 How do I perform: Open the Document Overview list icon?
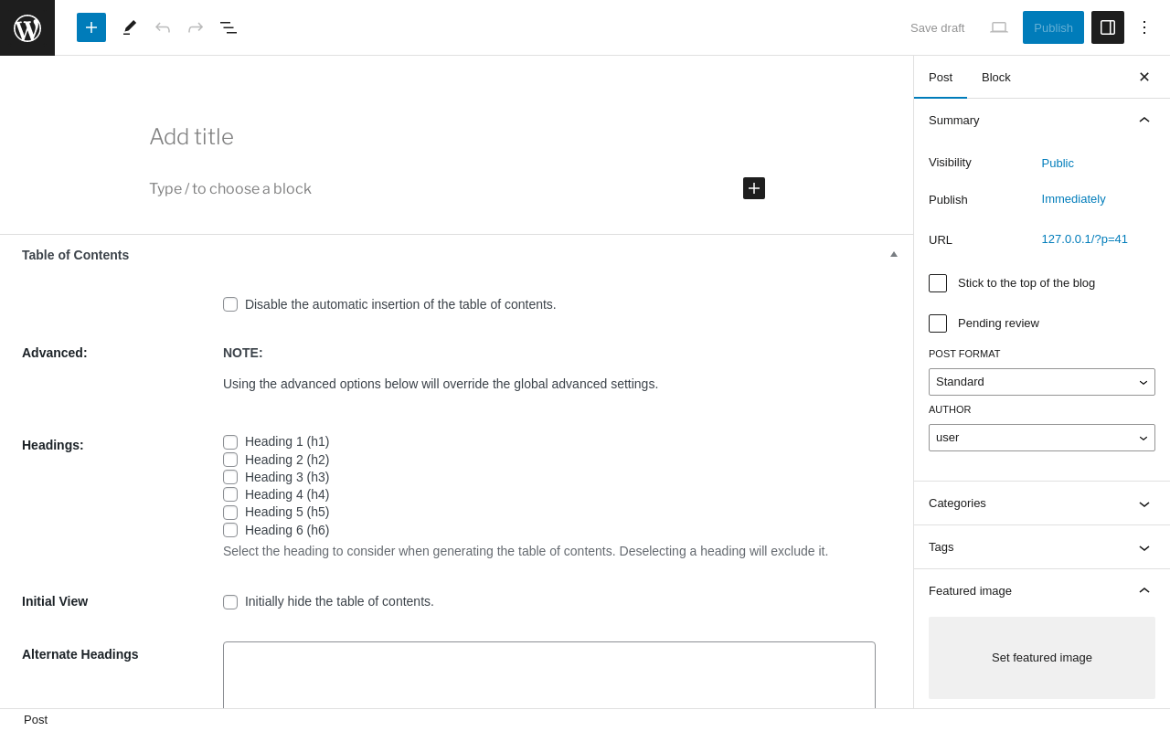coord(229,27)
